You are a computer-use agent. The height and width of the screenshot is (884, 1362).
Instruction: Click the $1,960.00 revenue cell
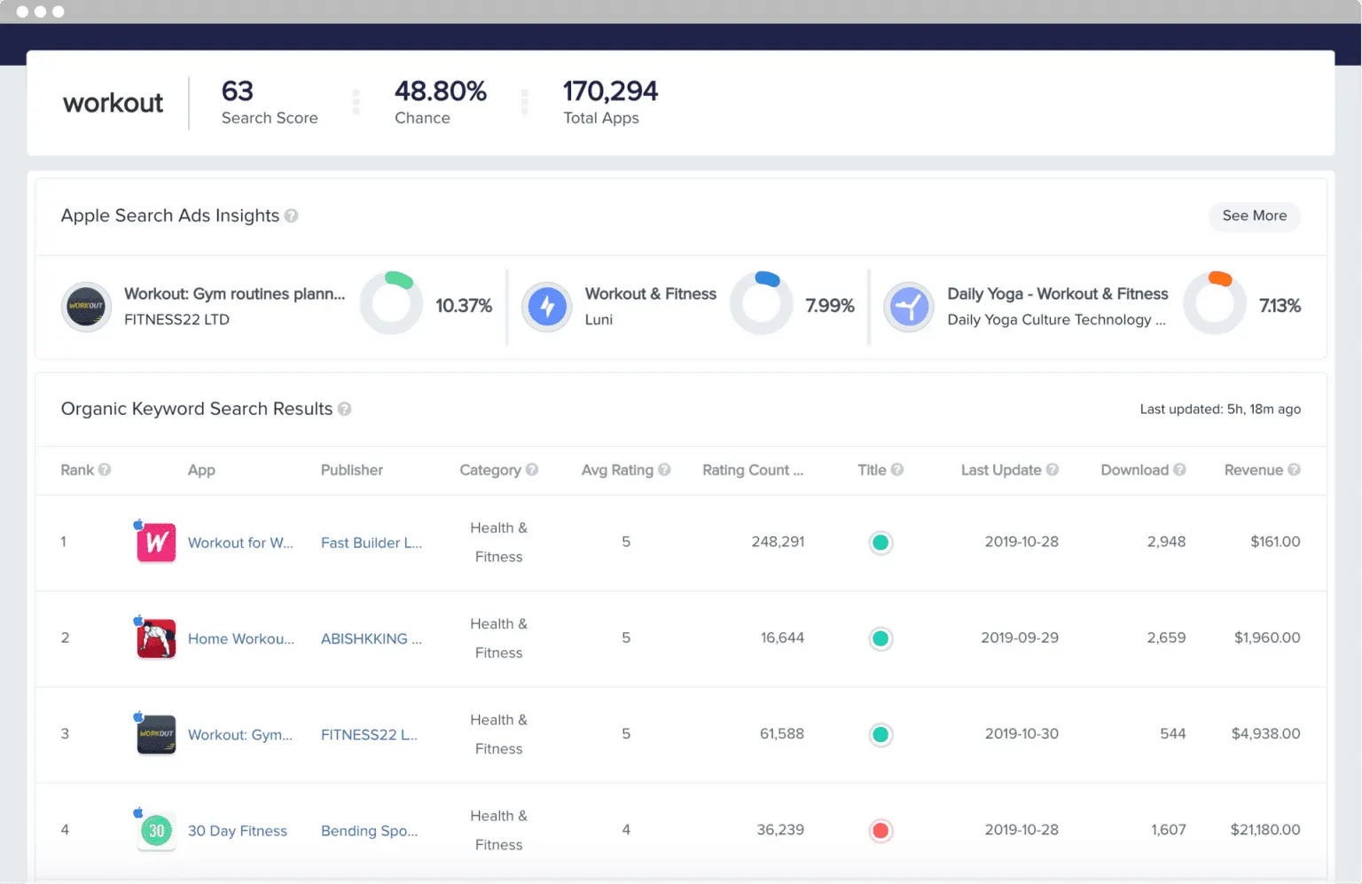point(1267,638)
